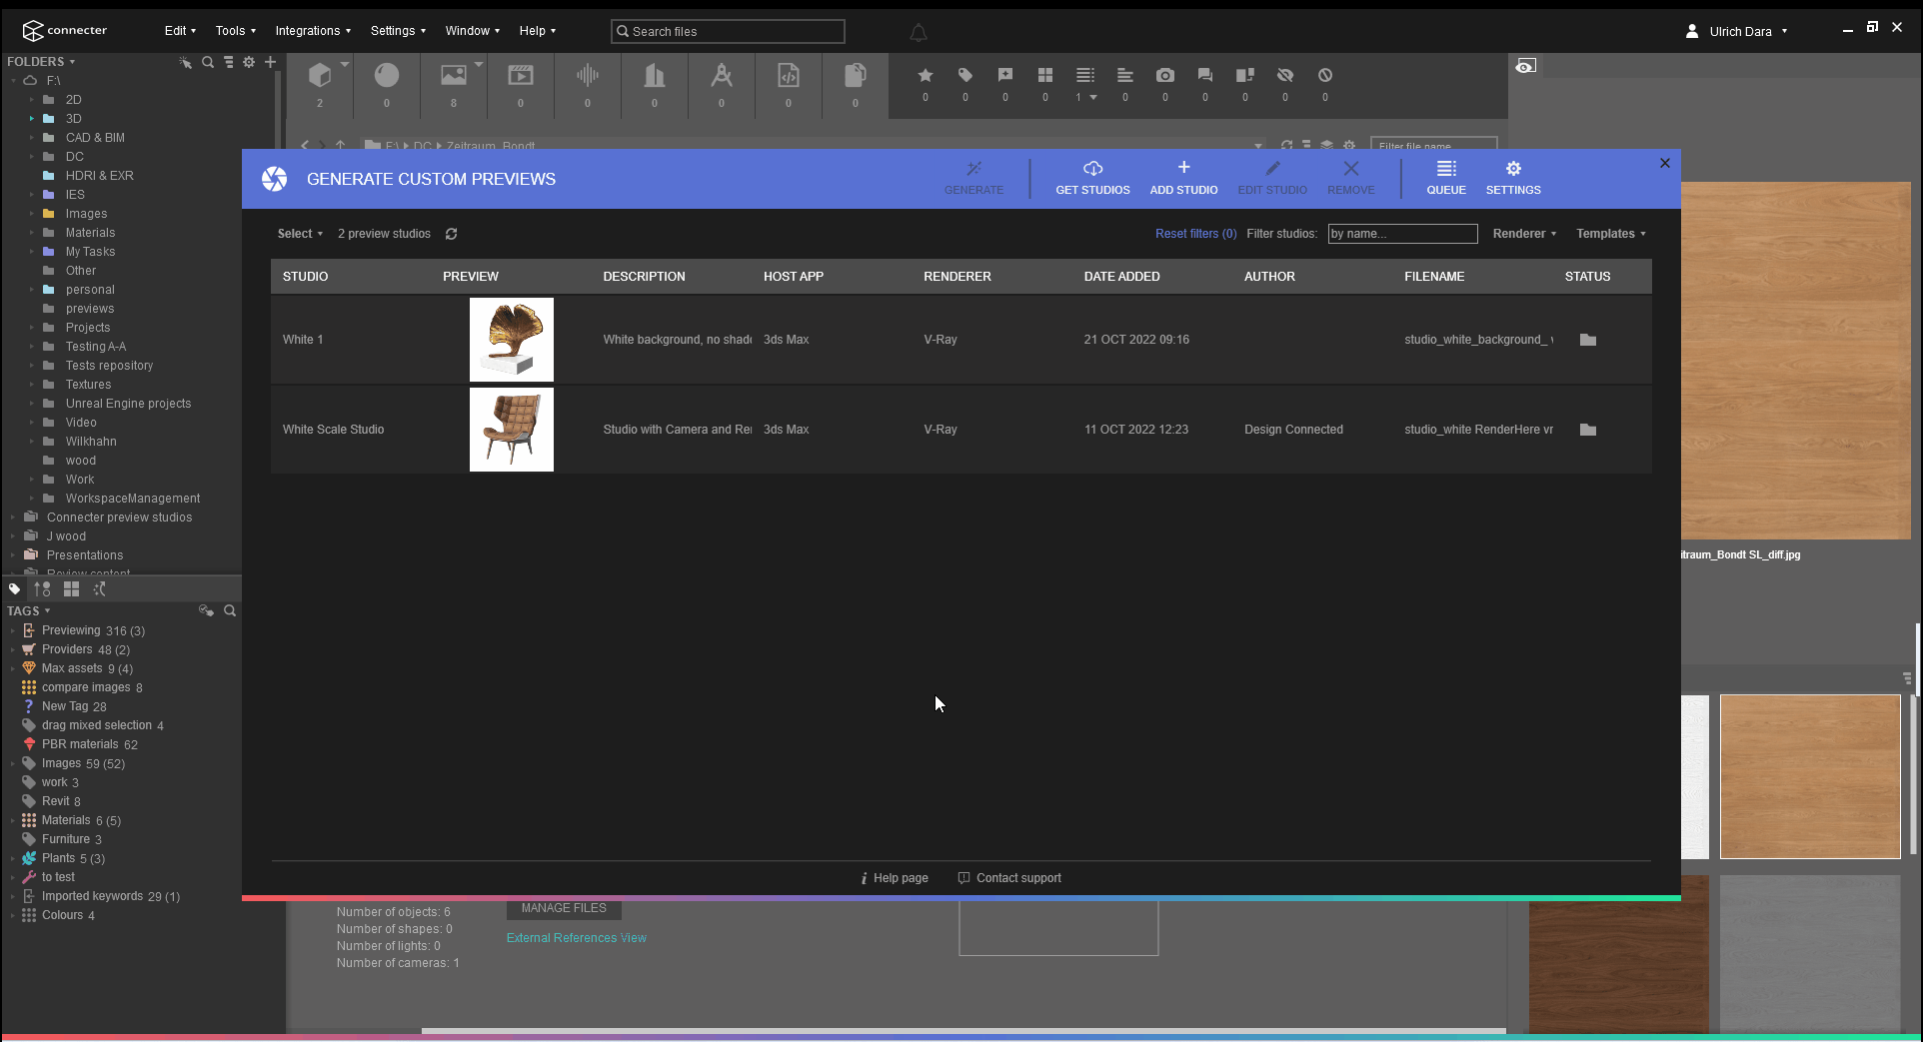Image resolution: width=1923 pixels, height=1042 pixels.
Task: Toggle the camera previews filter
Action: pos(1164,75)
